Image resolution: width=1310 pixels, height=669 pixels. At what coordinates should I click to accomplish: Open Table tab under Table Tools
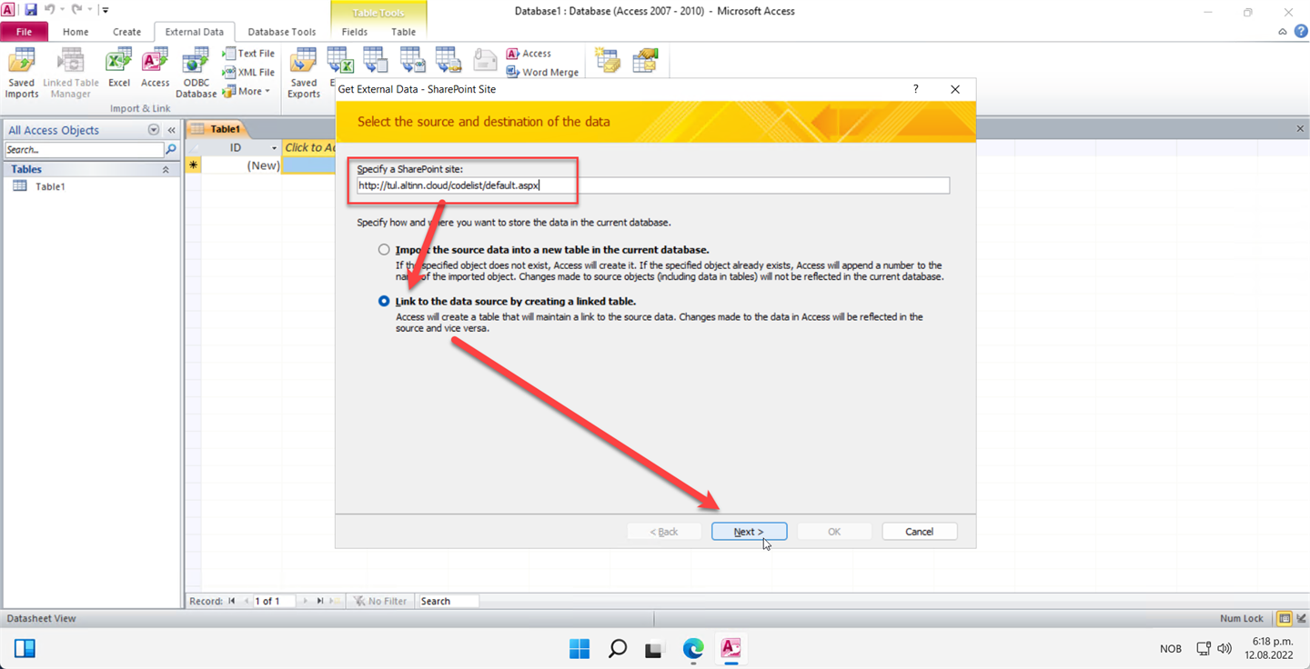tap(404, 32)
